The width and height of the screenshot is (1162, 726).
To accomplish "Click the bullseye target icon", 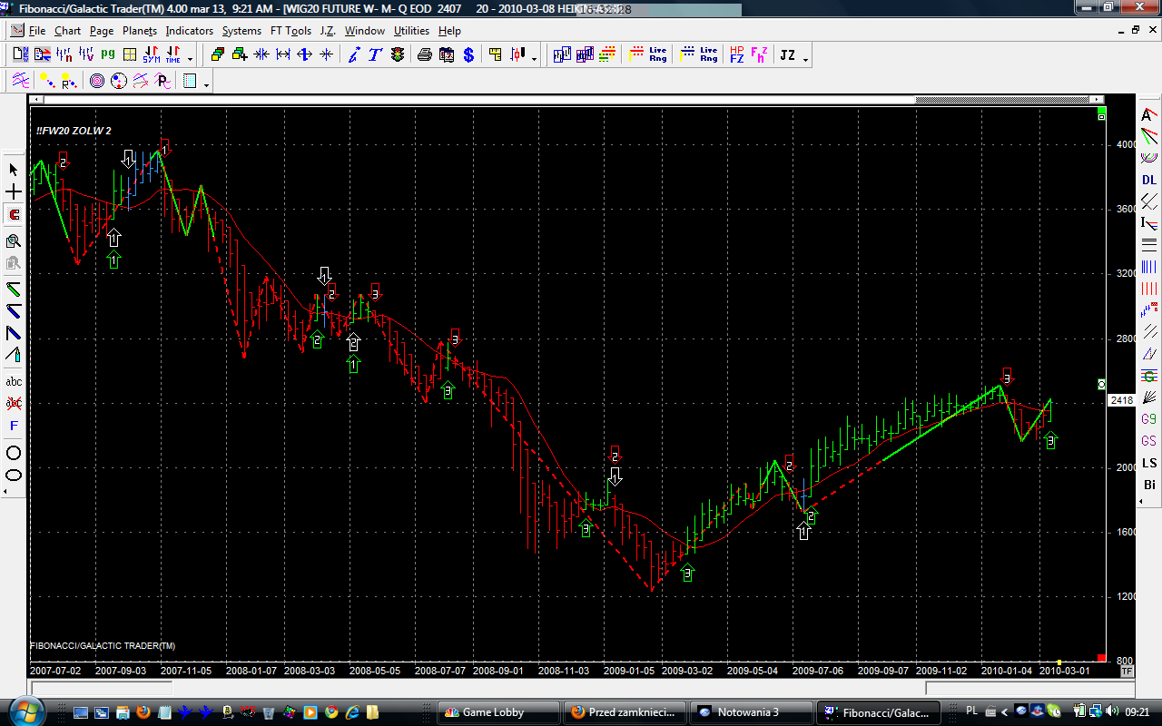I will tap(97, 82).
